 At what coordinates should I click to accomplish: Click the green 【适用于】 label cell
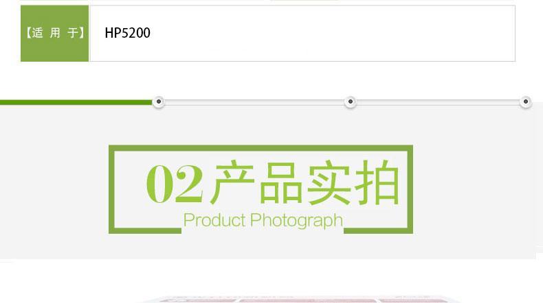coord(55,33)
